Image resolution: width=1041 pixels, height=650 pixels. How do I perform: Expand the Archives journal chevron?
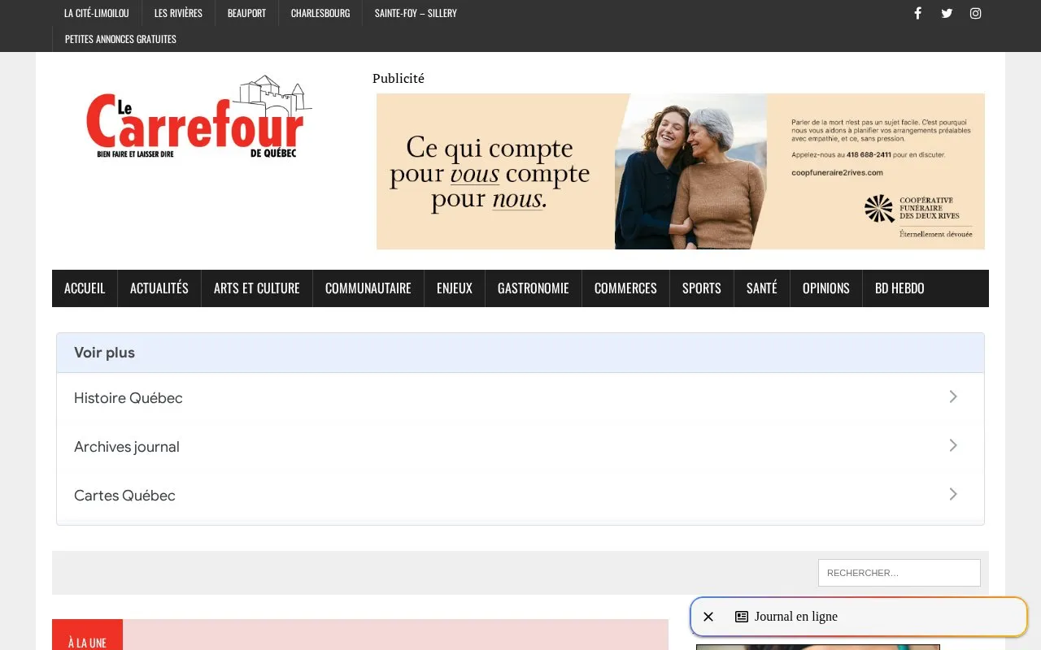[x=953, y=445]
